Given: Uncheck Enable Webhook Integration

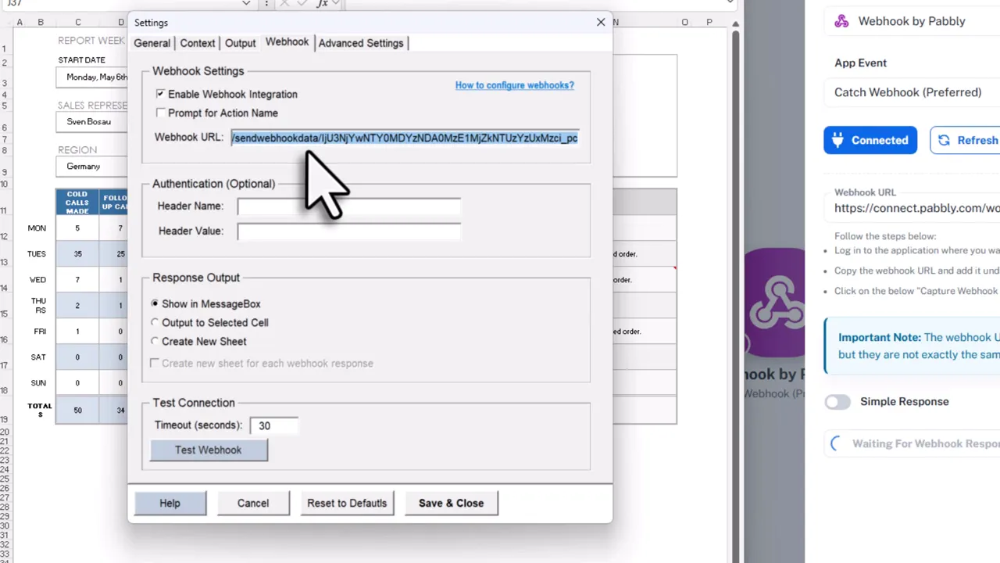Looking at the screenshot, I should [x=160, y=94].
